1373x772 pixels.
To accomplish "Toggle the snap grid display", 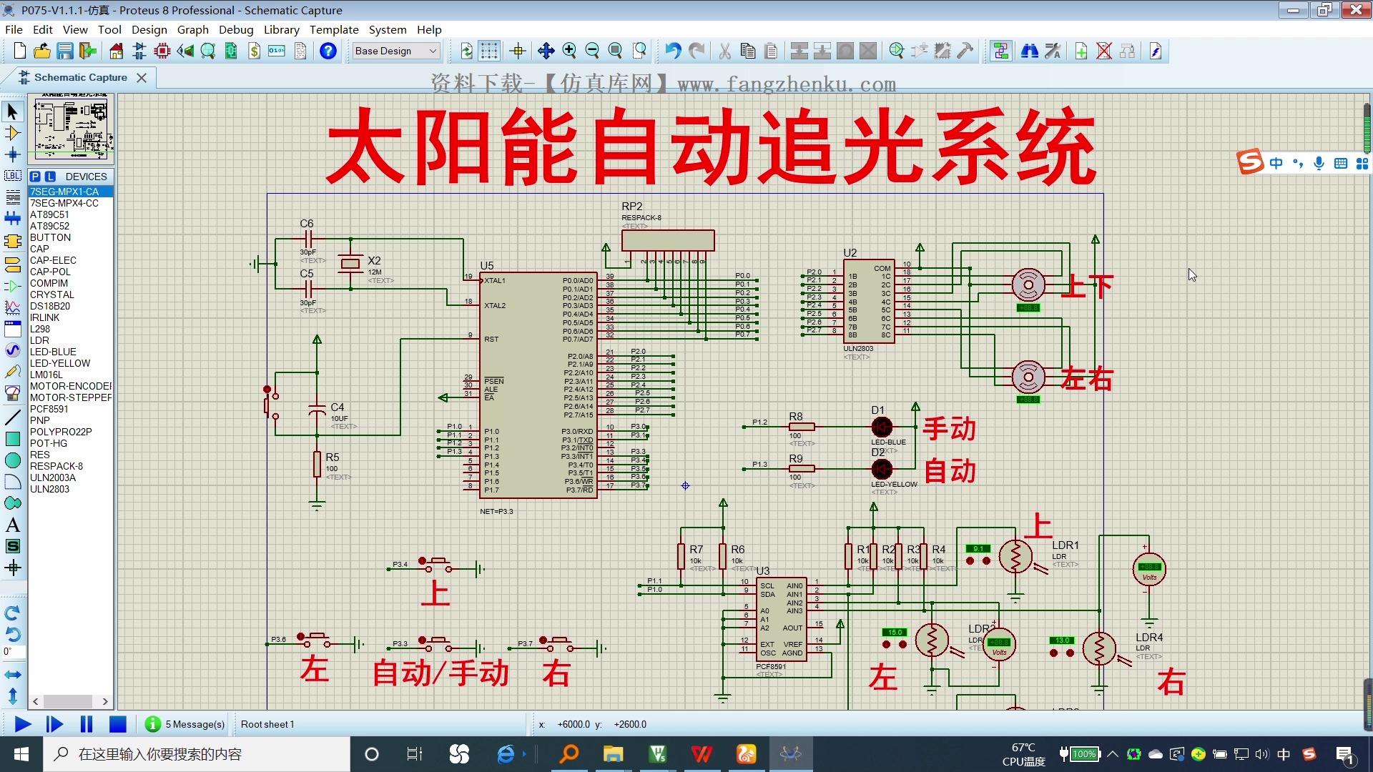I will 489,51.
